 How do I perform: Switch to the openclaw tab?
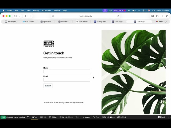[x=47, y=22]
